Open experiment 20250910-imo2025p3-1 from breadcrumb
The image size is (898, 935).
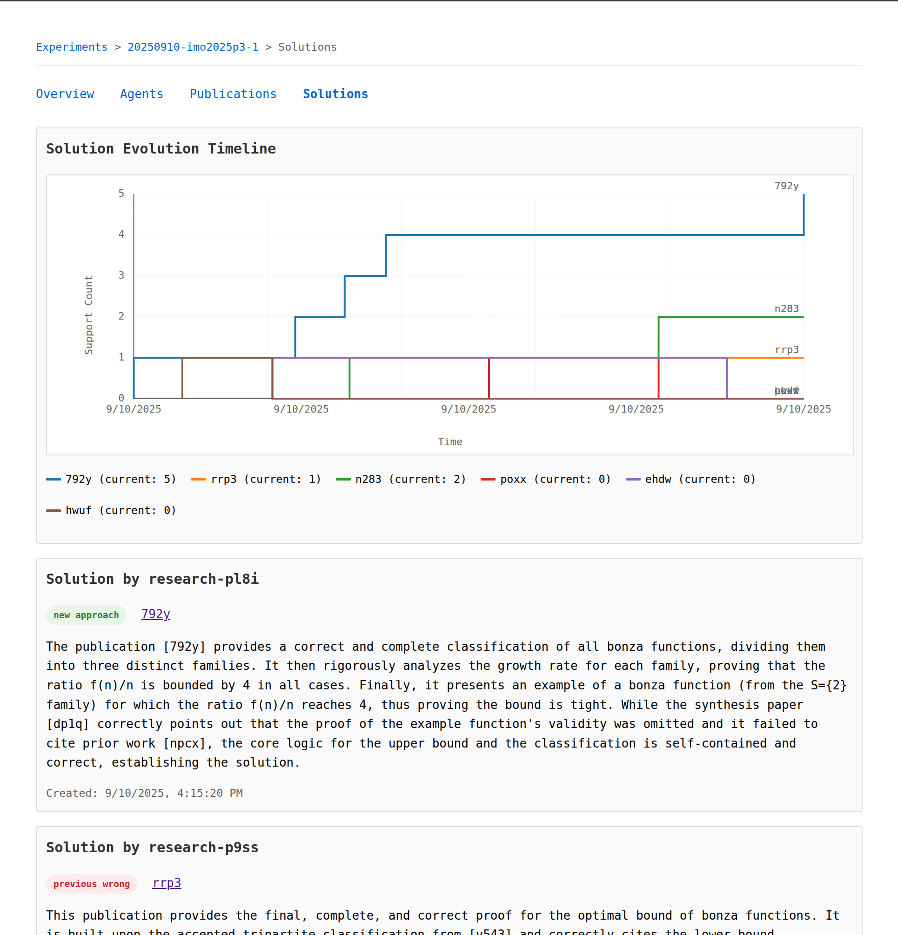(x=194, y=47)
